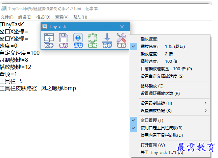Open the 编辑(E) menu in Notepad

(25, 17)
